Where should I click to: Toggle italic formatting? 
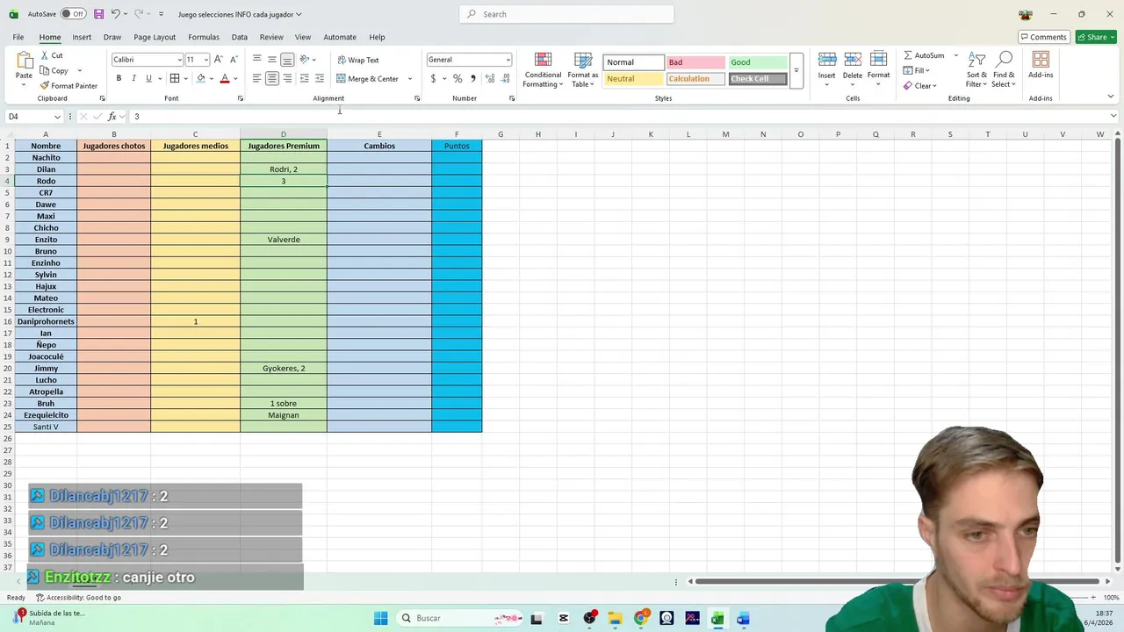(133, 78)
